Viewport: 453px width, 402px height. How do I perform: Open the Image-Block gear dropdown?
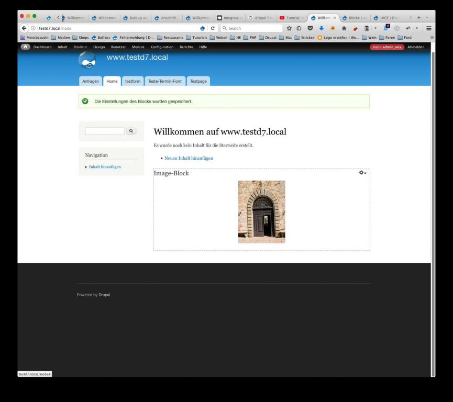coord(362,173)
